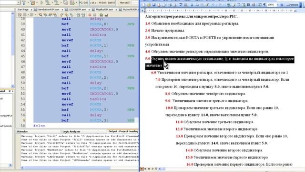305x172 pixels.
Task: Click the Comment icon in editor toolbar
Action: pos(101,15)
